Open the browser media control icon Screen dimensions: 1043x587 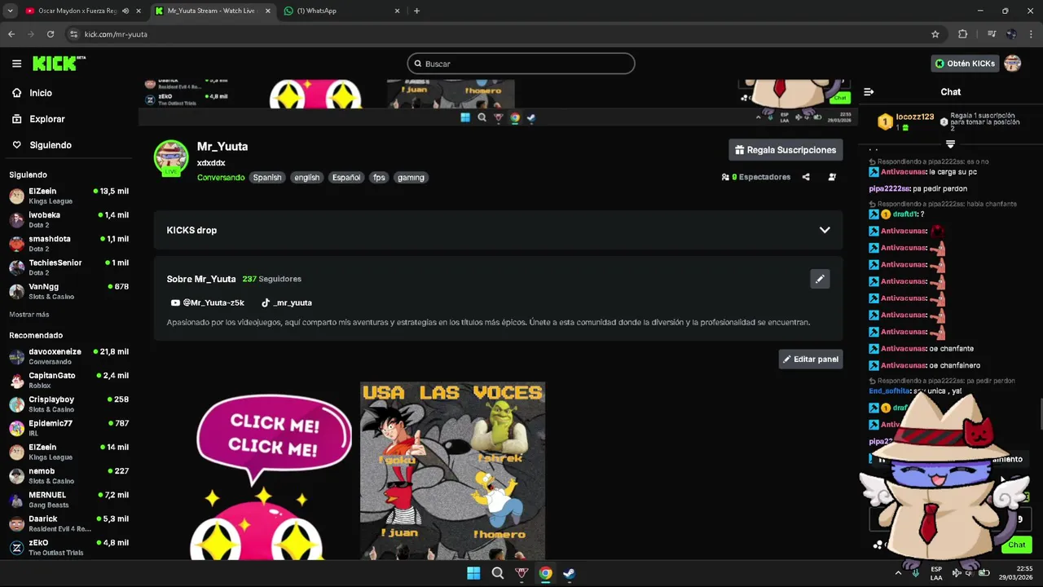click(x=991, y=34)
